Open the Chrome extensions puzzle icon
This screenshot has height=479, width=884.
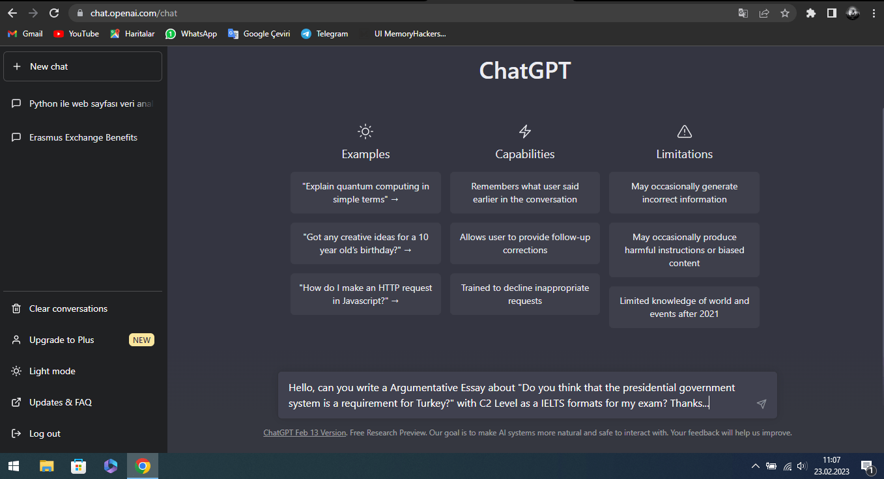point(811,13)
